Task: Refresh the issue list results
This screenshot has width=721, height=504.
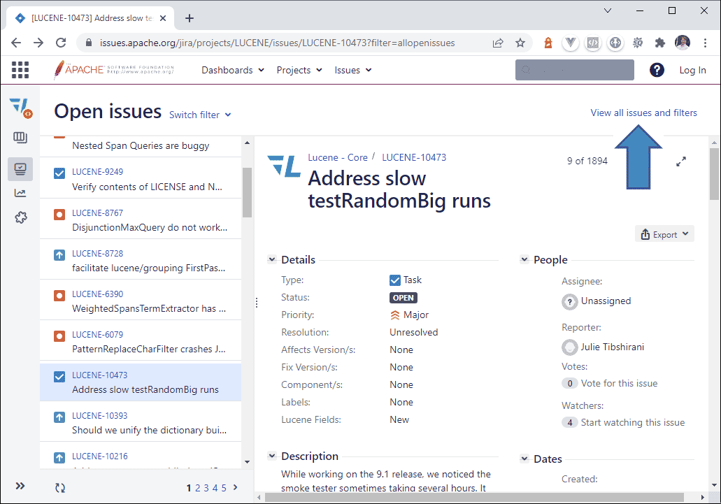Action: tap(60, 488)
